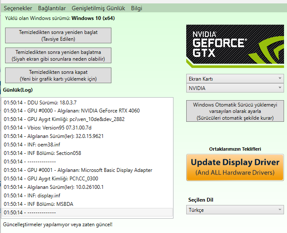This screenshot has height=233, width=287.
Task: Select log line INF: oem38.inf
Action: (87, 145)
